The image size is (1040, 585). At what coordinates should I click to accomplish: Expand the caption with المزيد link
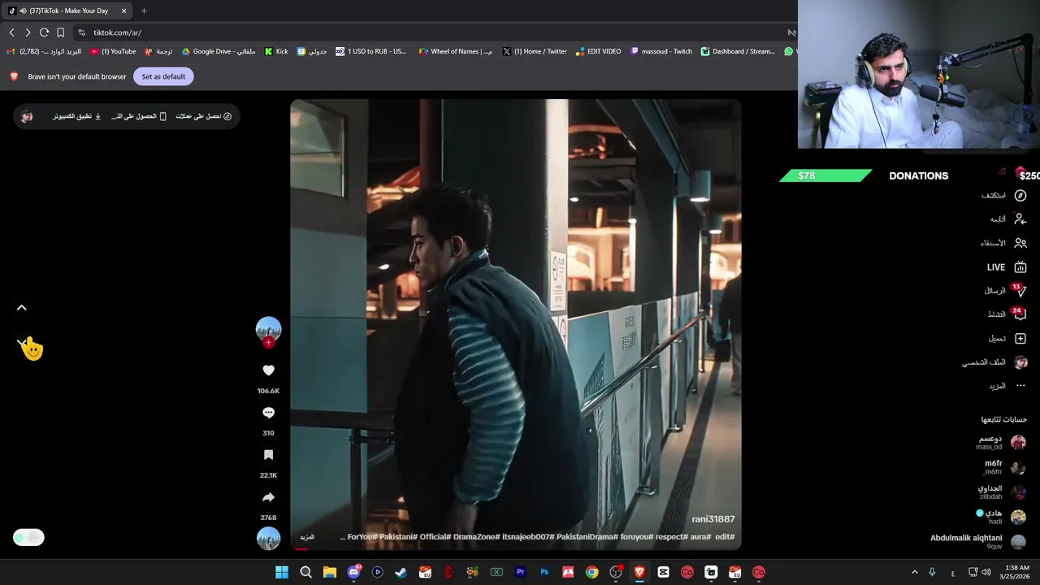(307, 537)
